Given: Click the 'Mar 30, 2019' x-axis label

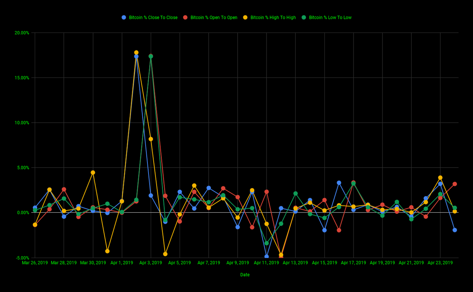Looking at the screenshot, I should point(93,263).
